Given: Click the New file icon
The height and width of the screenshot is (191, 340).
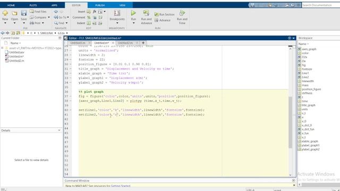Looking at the screenshot, I should [5, 13].
